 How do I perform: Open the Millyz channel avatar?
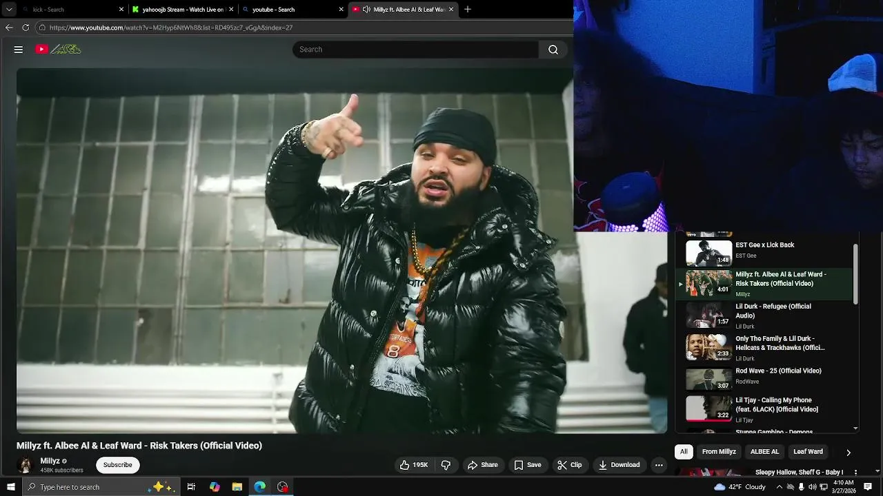pos(26,465)
